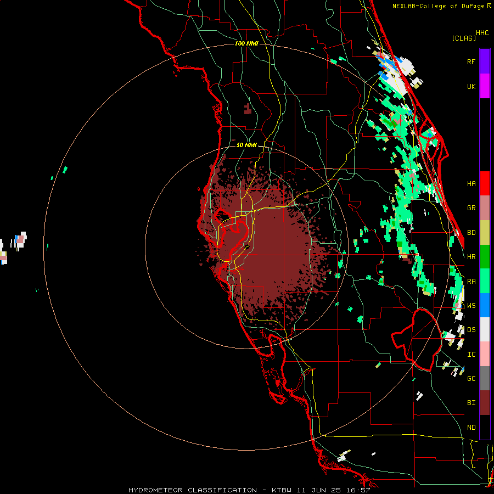This screenshot has width=494, height=494.
Task: Click the GC legend label
Action: coord(471,378)
